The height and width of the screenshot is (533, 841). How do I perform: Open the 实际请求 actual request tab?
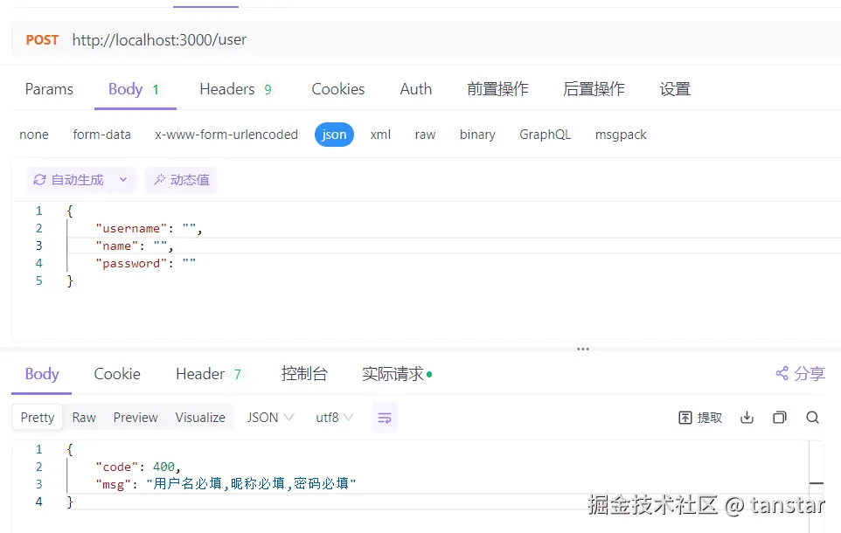pos(397,374)
